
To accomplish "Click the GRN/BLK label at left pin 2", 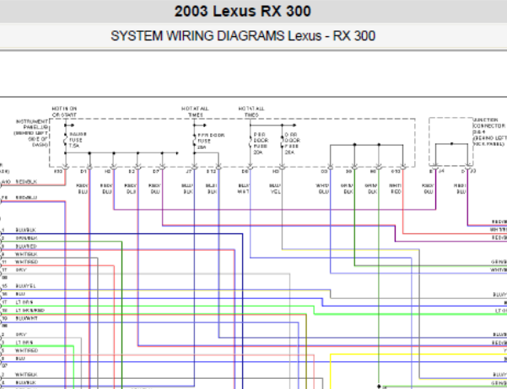I will click(x=26, y=238).
